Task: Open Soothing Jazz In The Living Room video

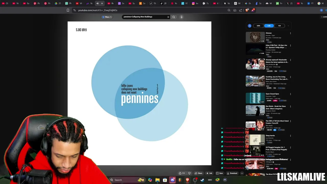Action: (277, 78)
